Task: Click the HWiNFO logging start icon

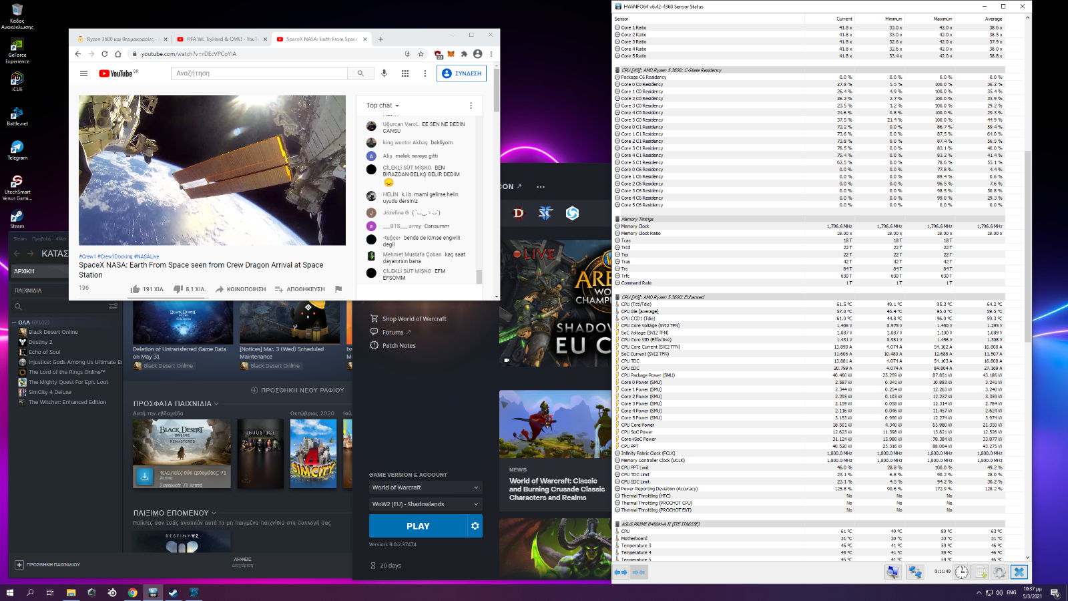Action: tap(981, 572)
